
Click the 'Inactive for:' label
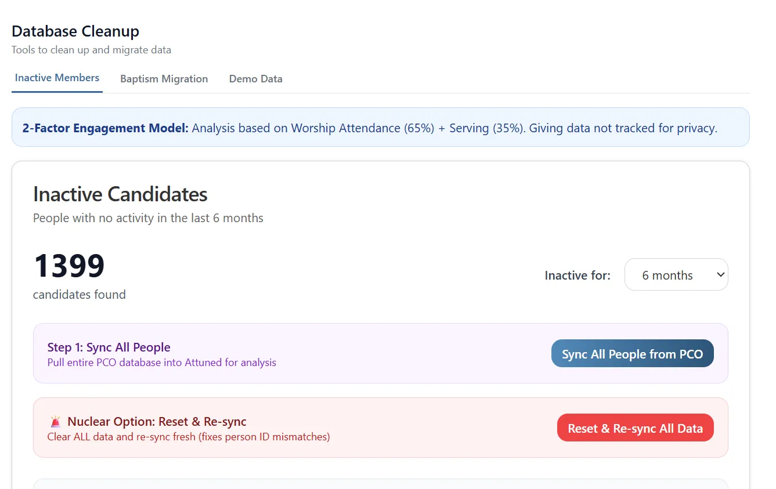point(578,276)
